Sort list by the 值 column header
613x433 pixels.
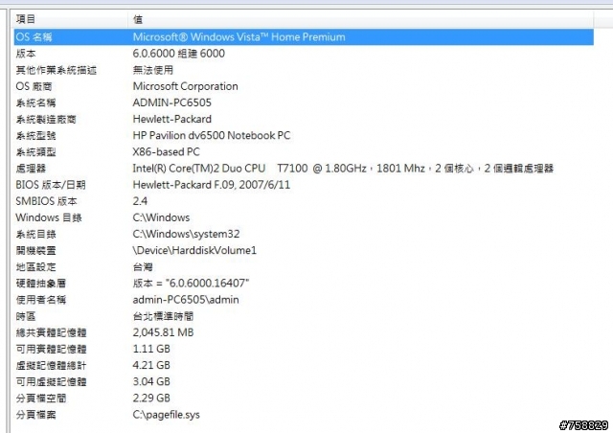(360, 19)
